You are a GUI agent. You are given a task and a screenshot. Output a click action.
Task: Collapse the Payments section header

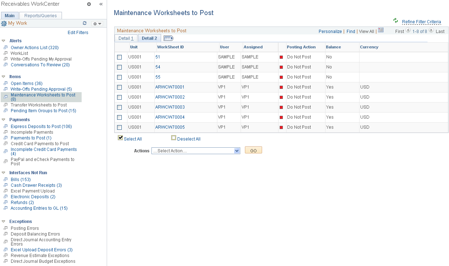click(x=3, y=119)
